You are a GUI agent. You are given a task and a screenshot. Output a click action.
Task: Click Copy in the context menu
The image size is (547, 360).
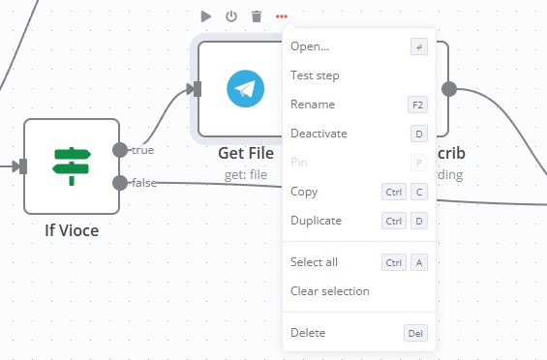[359, 192]
